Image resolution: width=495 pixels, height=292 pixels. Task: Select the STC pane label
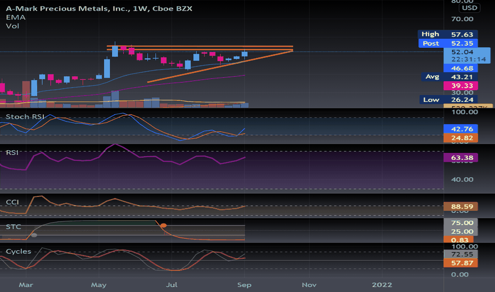tap(13, 227)
